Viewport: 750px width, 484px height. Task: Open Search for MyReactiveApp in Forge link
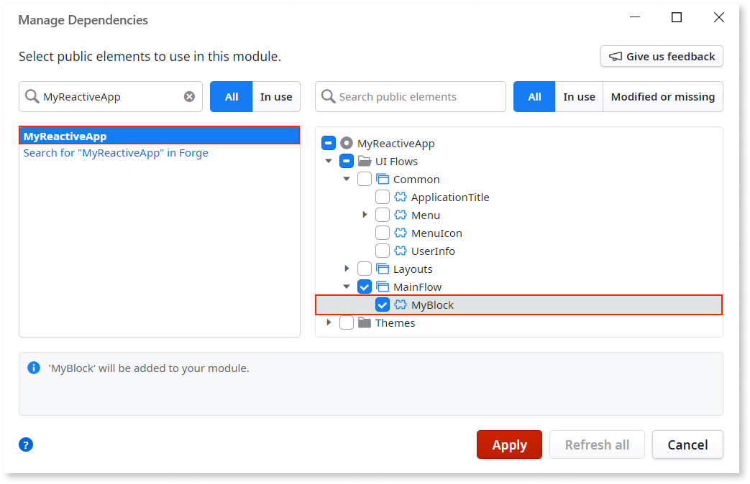point(116,153)
